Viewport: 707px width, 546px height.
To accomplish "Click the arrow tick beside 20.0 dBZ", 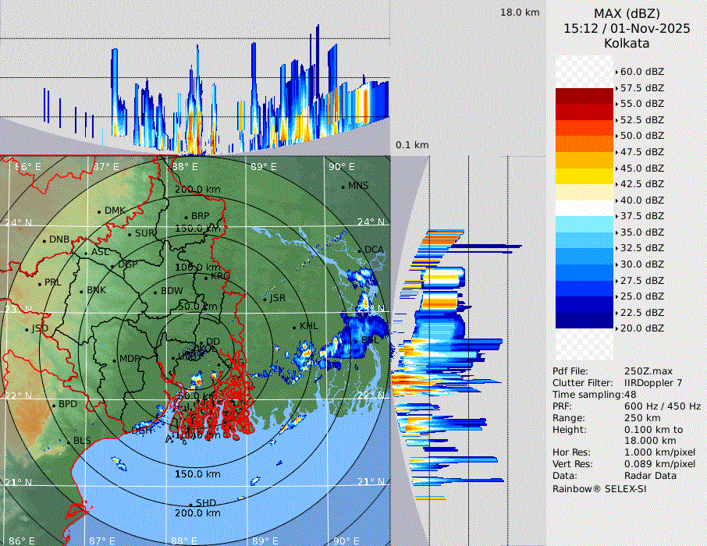I will click(616, 328).
